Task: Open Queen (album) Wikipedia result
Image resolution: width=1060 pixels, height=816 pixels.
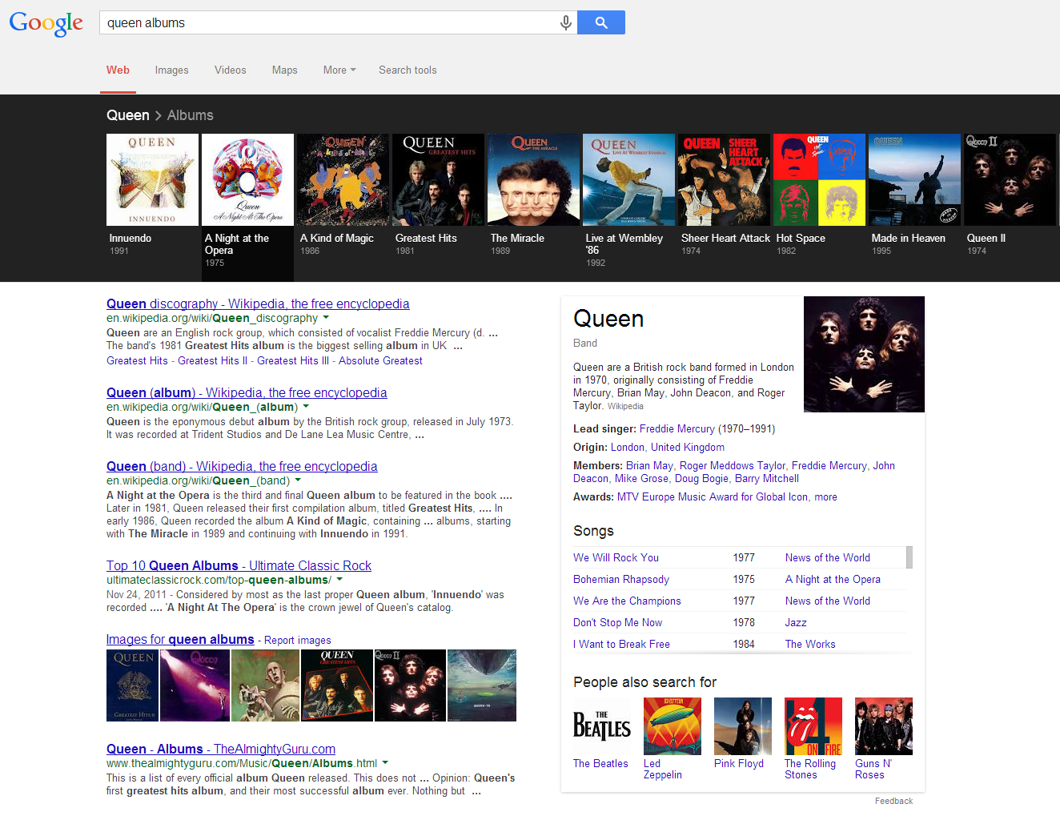Action: 247,392
